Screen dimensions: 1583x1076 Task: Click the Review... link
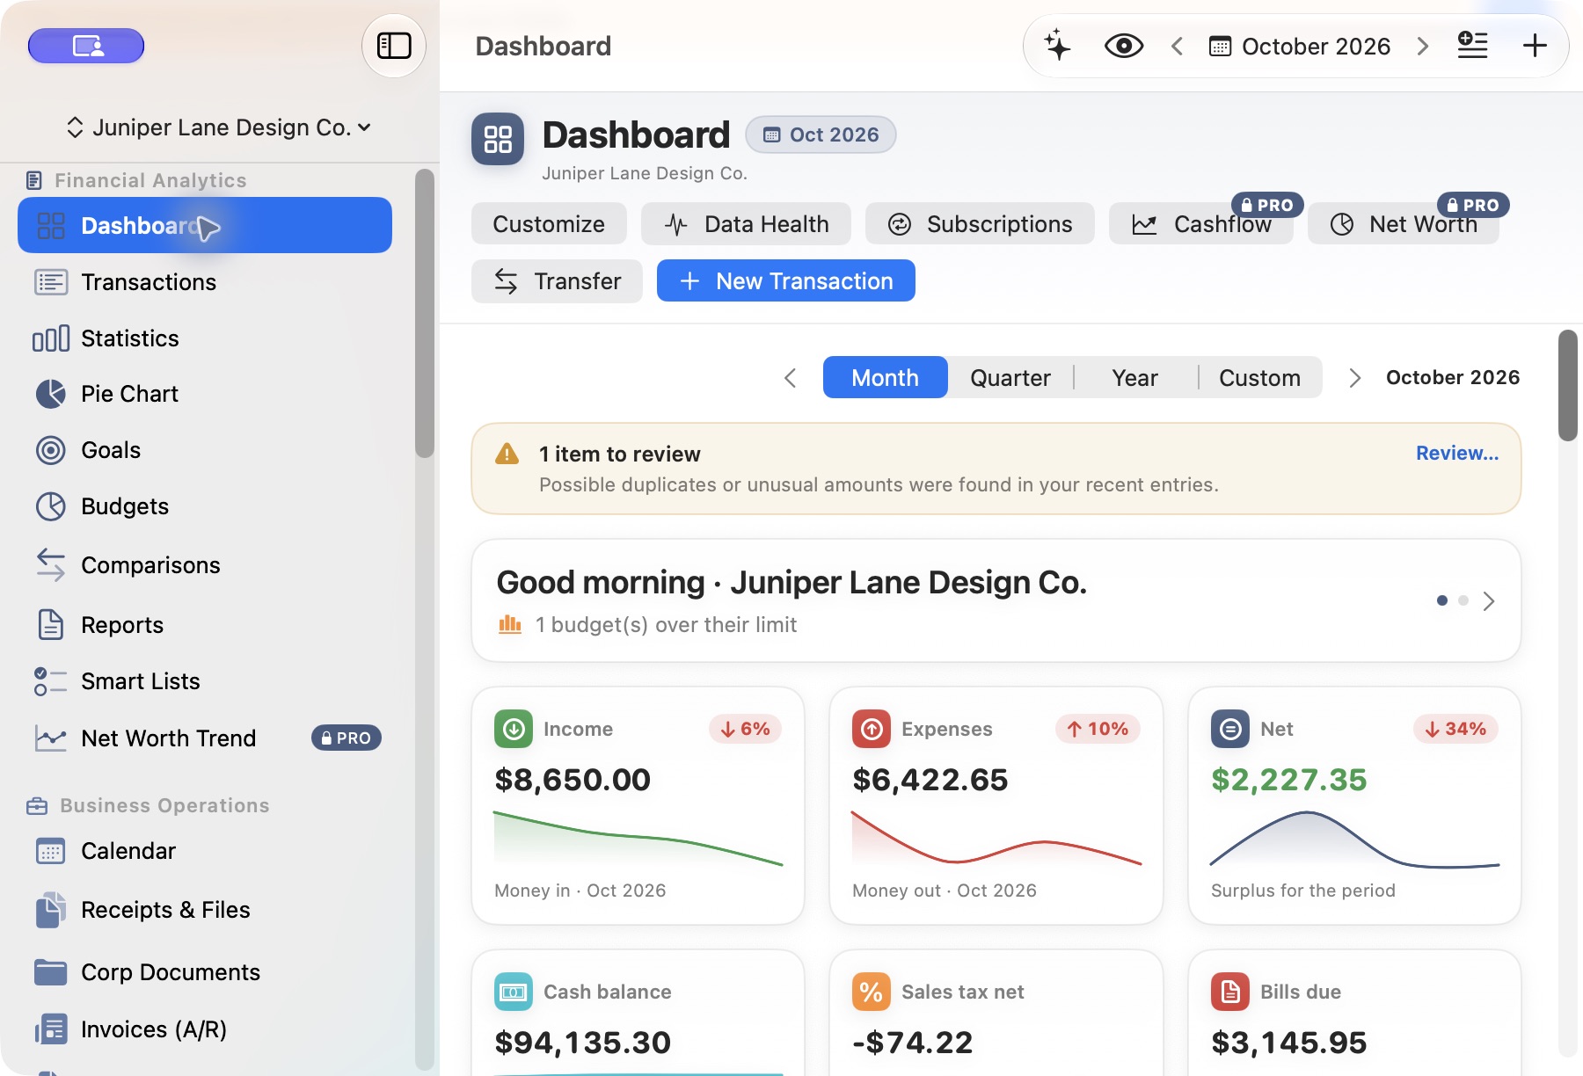point(1457,454)
